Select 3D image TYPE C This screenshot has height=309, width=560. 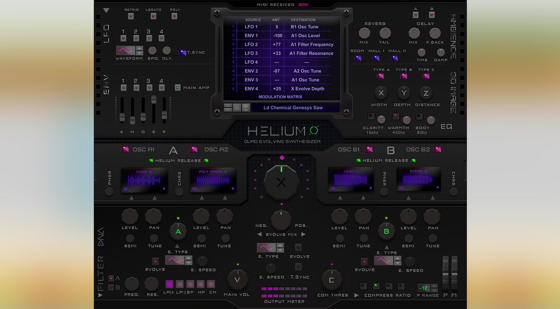tap(426, 76)
